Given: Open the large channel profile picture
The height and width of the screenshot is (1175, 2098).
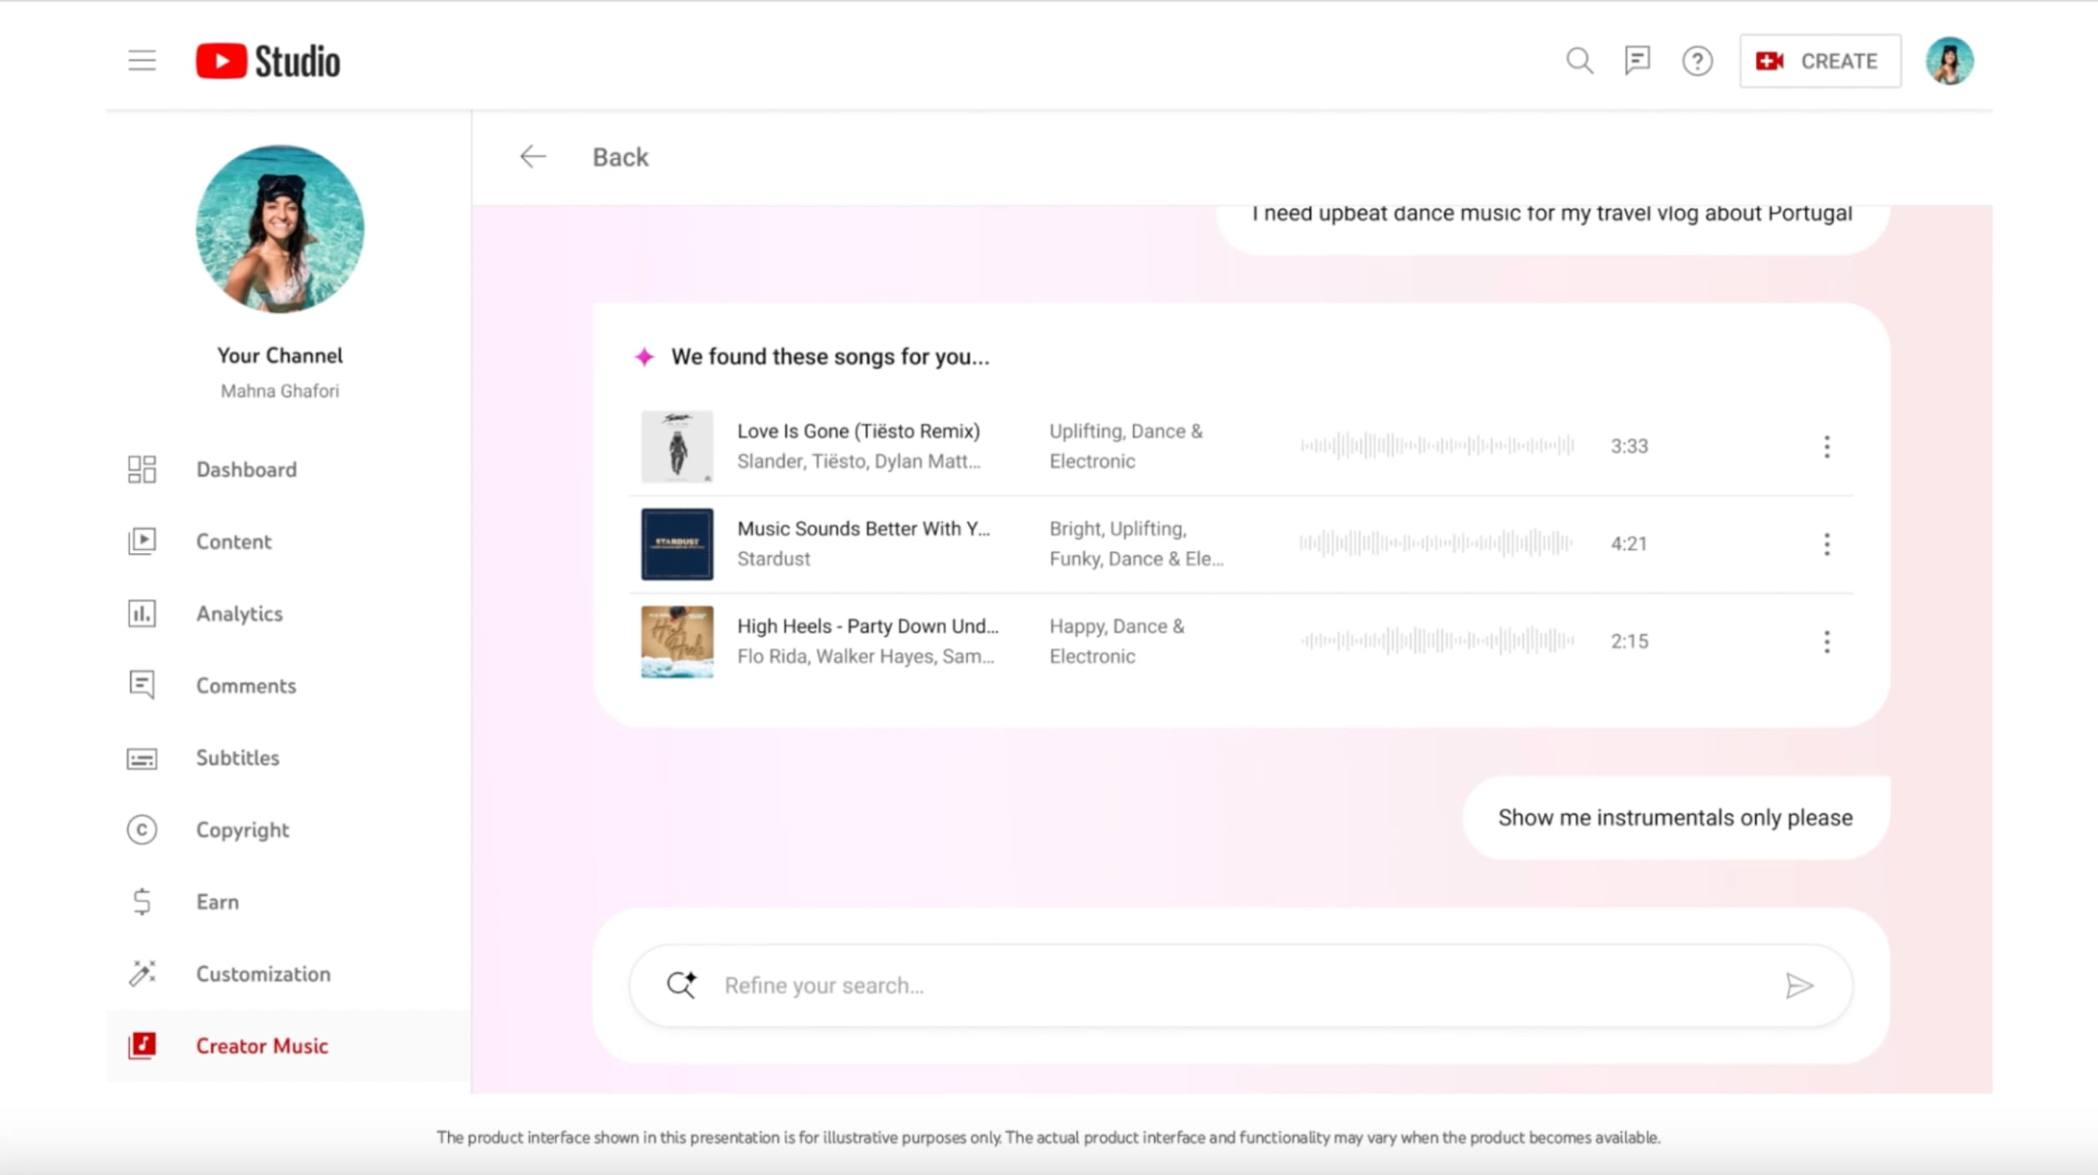Looking at the screenshot, I should 280,229.
